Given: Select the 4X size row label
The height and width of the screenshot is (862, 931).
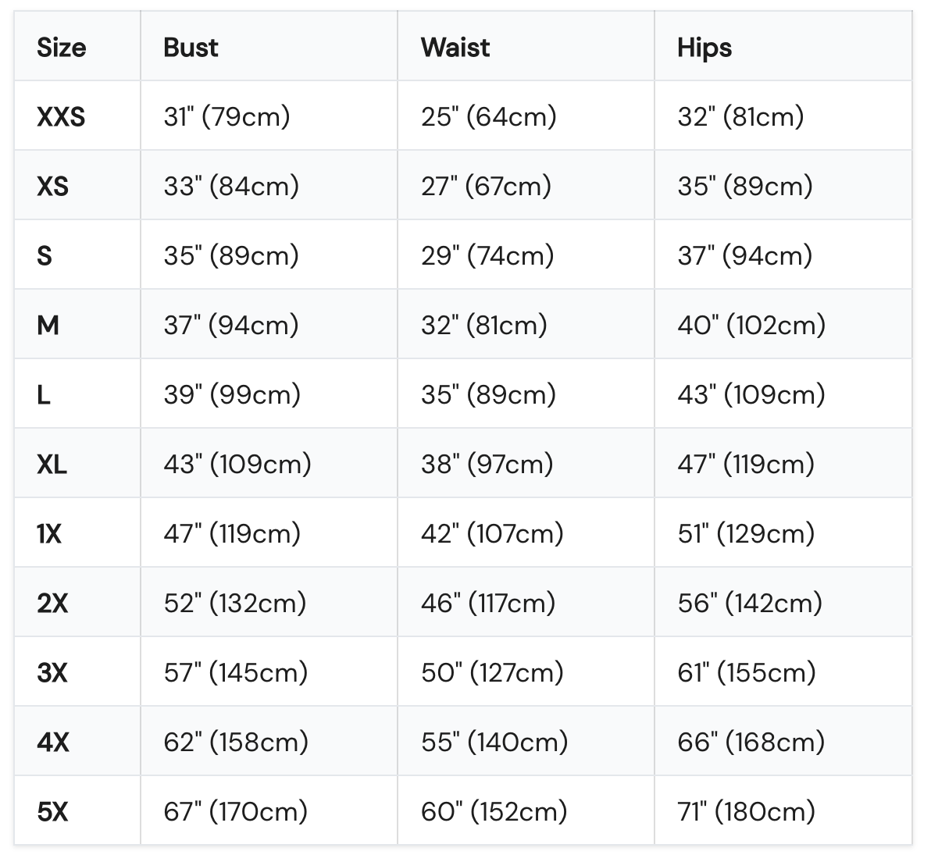Looking at the screenshot, I should click(x=53, y=742).
